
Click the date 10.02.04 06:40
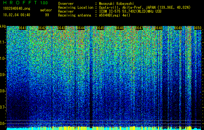pyautogui.click(x=17, y=15)
